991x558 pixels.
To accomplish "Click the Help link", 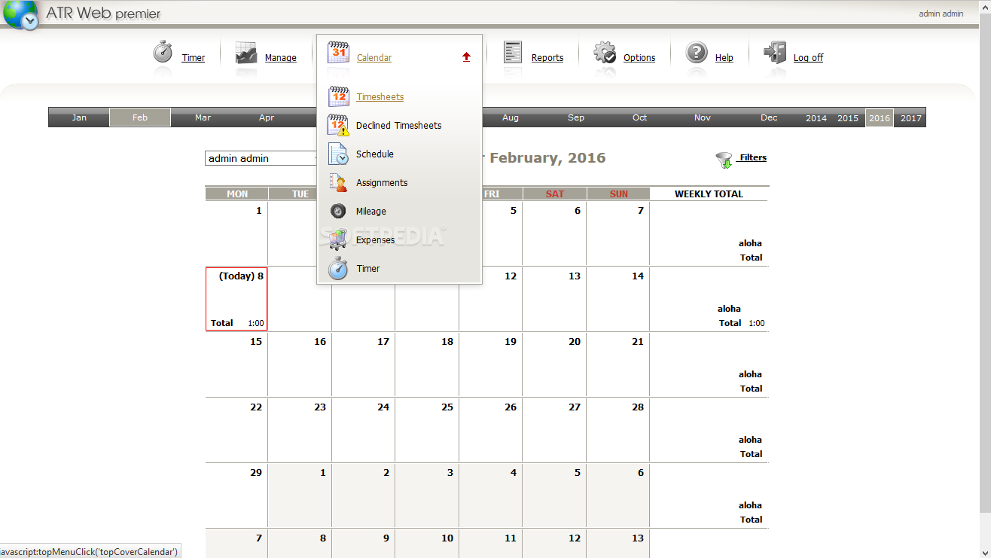I will click(724, 58).
